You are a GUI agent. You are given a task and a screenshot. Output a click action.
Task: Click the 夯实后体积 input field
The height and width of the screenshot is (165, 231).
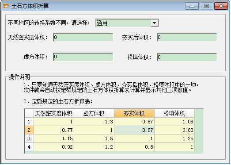point(187,37)
